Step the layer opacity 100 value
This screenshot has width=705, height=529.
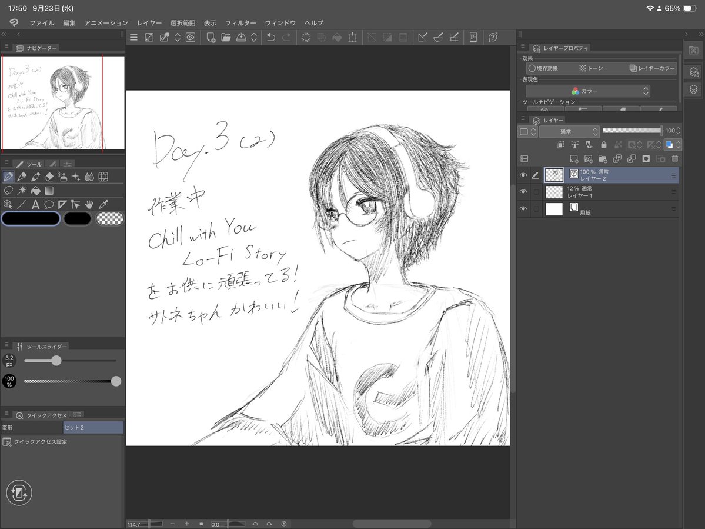pyautogui.click(x=678, y=131)
